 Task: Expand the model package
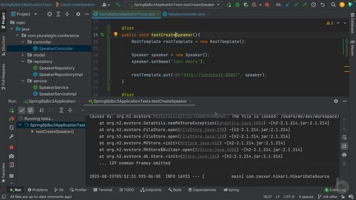click(x=23, y=55)
